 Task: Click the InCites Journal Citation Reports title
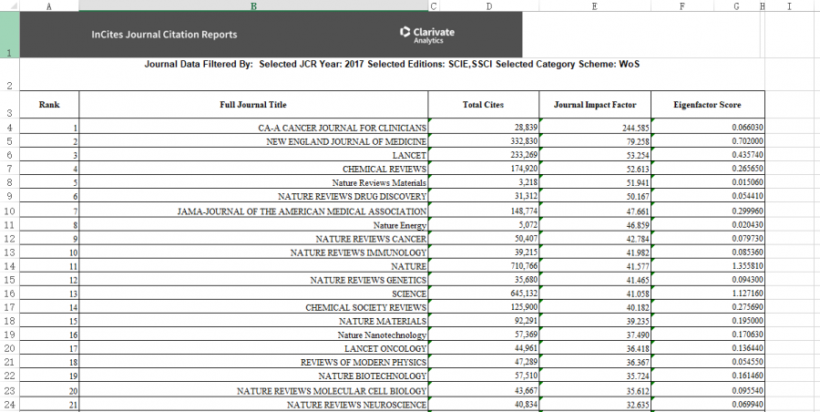[x=164, y=35]
